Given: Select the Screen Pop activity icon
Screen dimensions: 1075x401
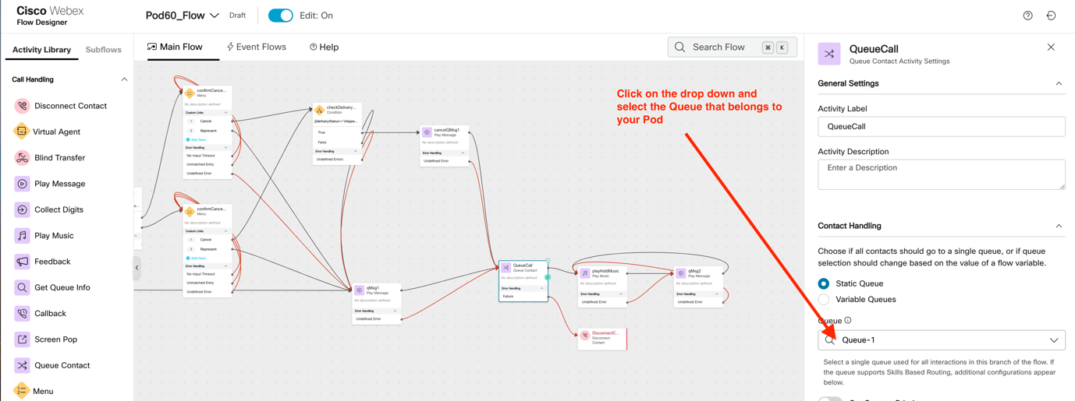Looking at the screenshot, I should 22,339.
